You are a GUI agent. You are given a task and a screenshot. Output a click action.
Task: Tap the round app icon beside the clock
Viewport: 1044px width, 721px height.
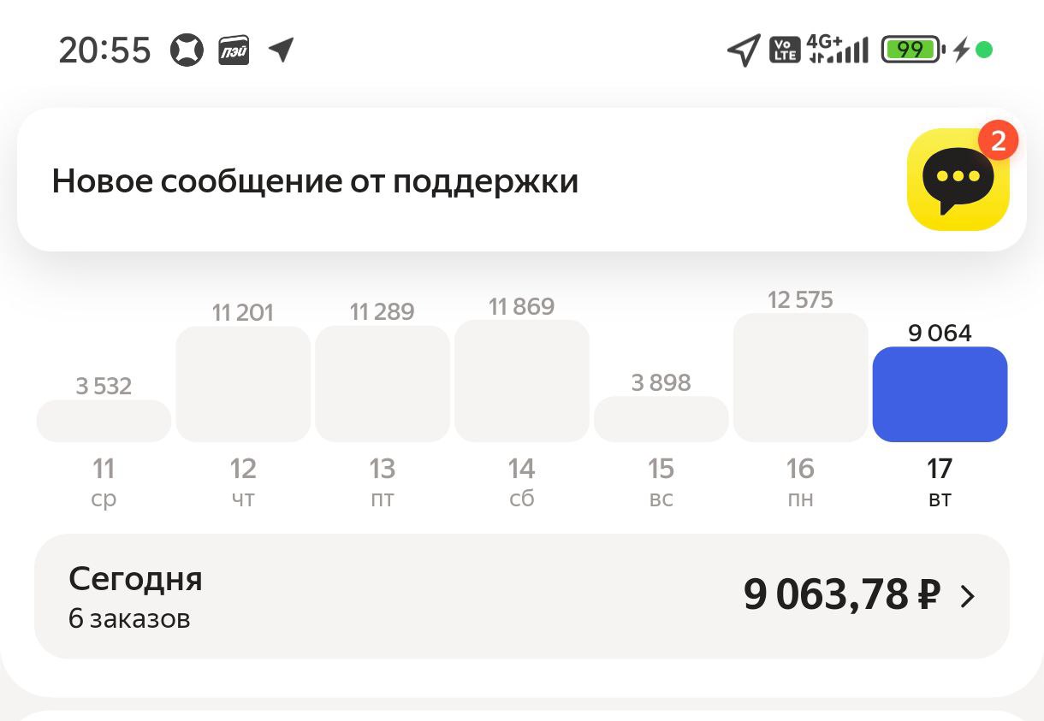click(187, 50)
